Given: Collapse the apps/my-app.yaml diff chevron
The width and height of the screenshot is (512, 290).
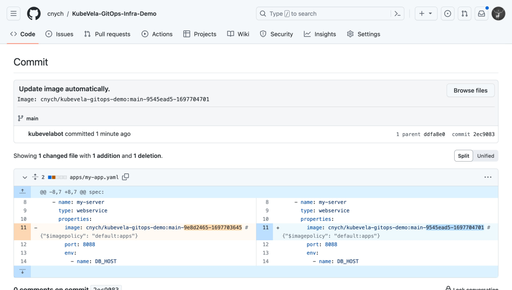Looking at the screenshot, I should point(25,177).
